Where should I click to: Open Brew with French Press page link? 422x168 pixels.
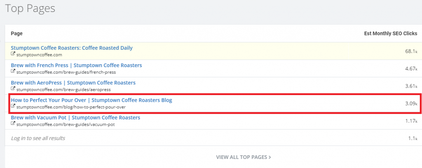tap(76, 65)
